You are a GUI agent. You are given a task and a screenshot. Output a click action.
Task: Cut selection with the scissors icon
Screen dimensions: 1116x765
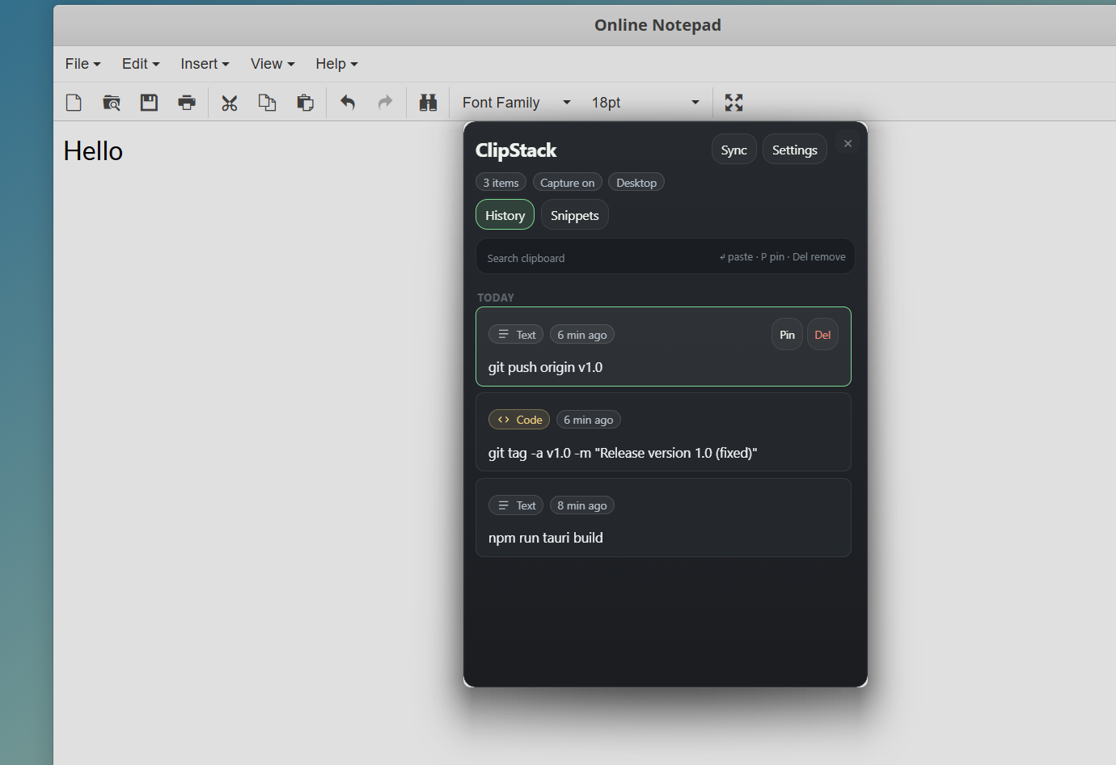(x=230, y=103)
